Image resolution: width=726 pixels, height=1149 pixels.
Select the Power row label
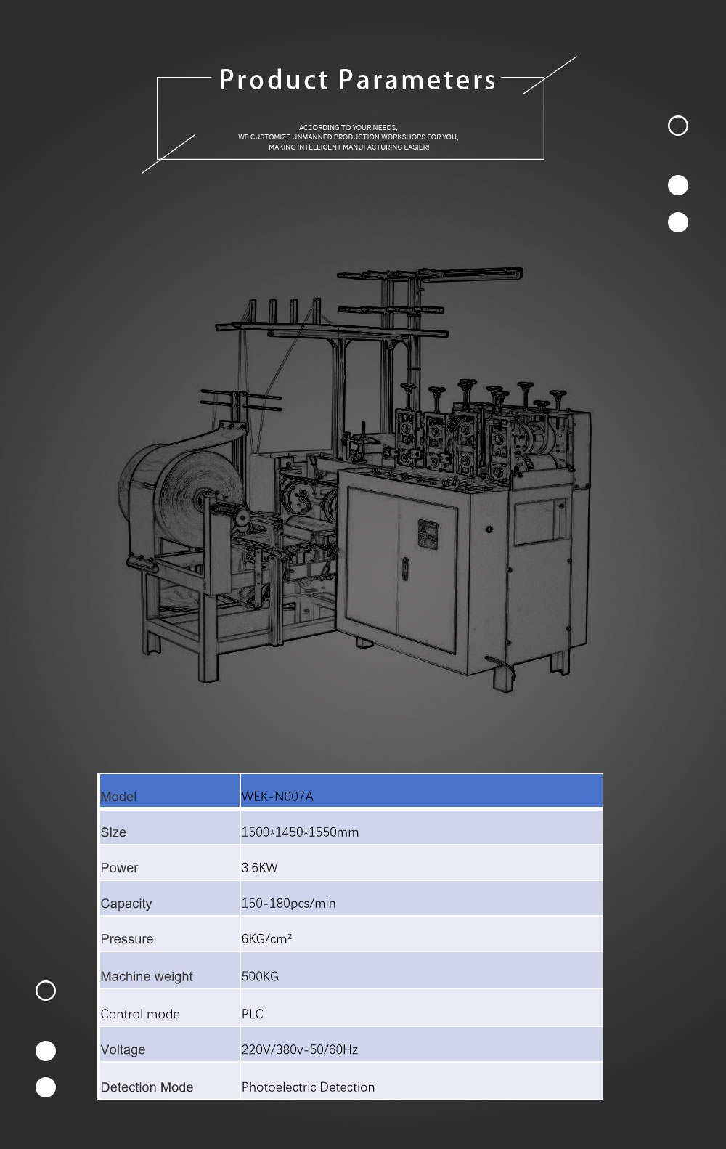click(119, 867)
